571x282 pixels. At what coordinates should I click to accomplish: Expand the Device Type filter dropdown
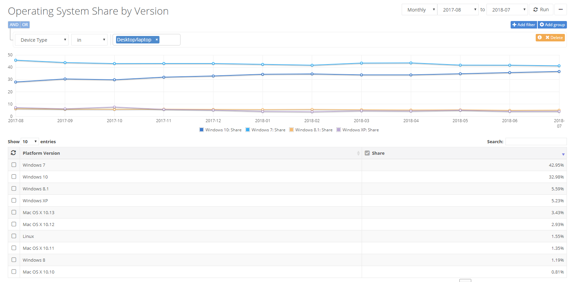(42, 40)
